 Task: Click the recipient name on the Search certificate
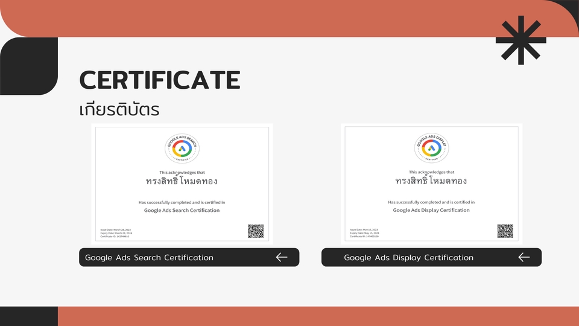pos(182,181)
